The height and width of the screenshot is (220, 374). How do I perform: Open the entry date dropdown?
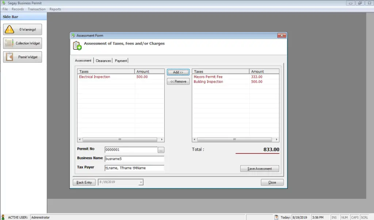(141, 182)
